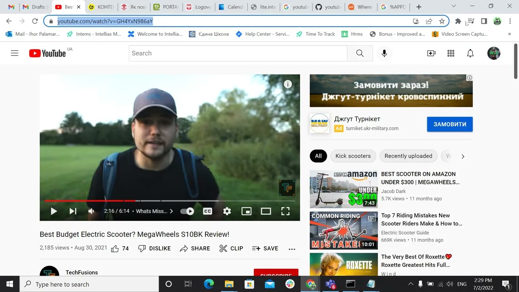Open the video info card icon
The height and width of the screenshot is (292, 519).
coord(288,84)
